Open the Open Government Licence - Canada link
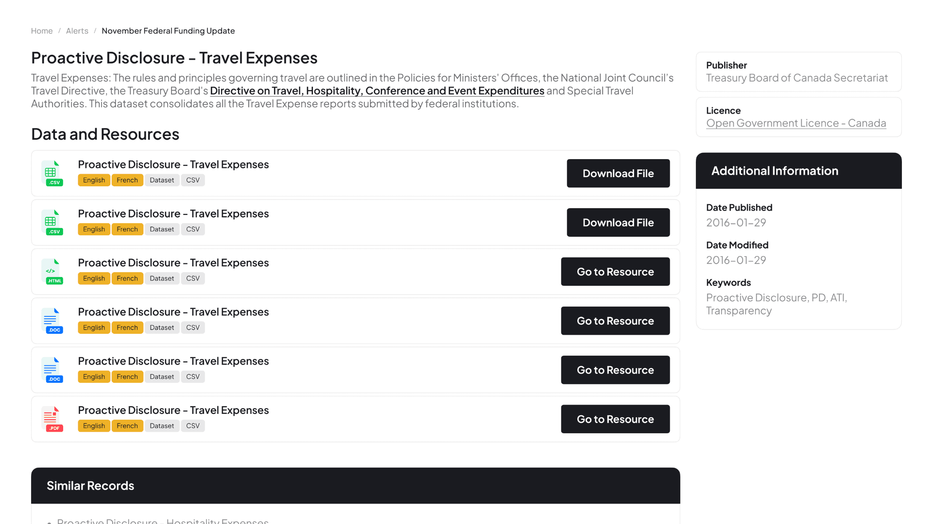This screenshot has height=524, width=933. pyautogui.click(x=796, y=123)
